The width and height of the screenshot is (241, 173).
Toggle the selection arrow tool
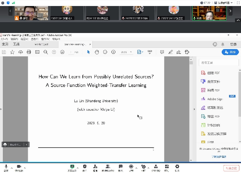click(88, 52)
